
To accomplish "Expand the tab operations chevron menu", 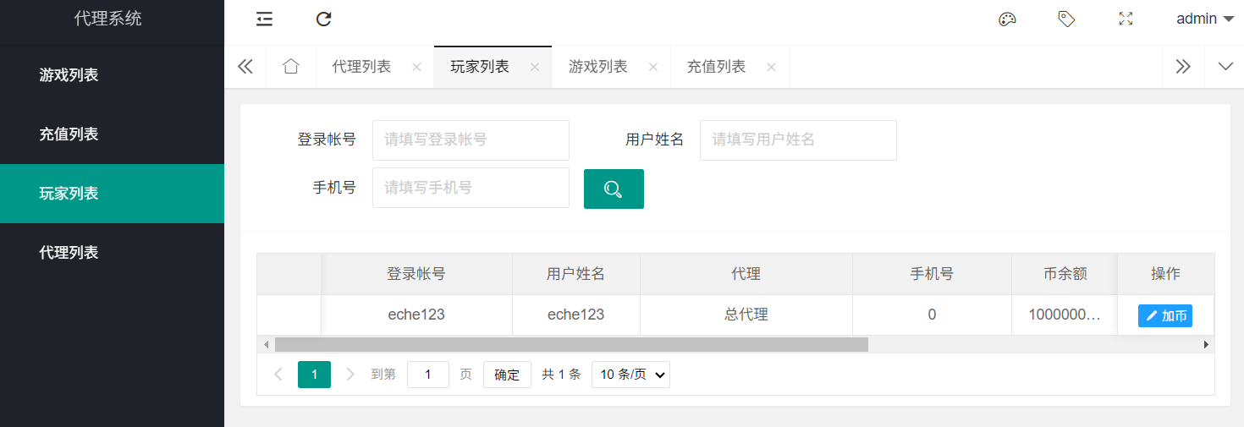I will (x=1225, y=67).
